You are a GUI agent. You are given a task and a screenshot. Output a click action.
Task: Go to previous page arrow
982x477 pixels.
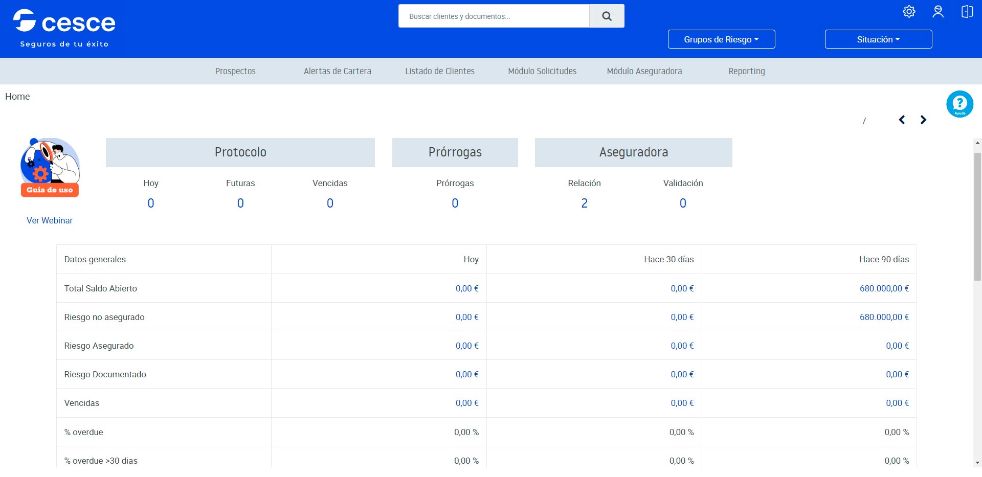point(902,120)
